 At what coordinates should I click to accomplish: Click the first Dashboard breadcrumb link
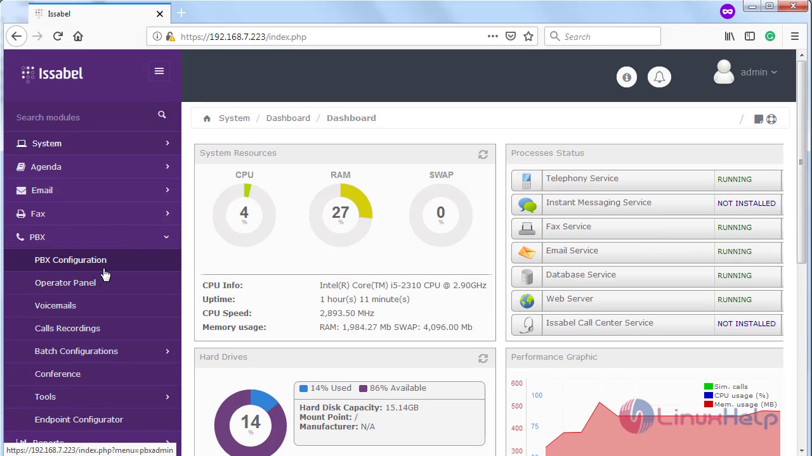[x=288, y=118]
